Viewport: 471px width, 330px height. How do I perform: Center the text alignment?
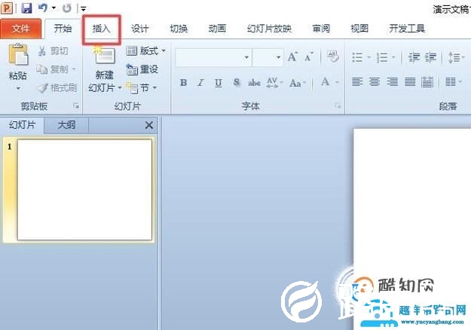(375, 81)
